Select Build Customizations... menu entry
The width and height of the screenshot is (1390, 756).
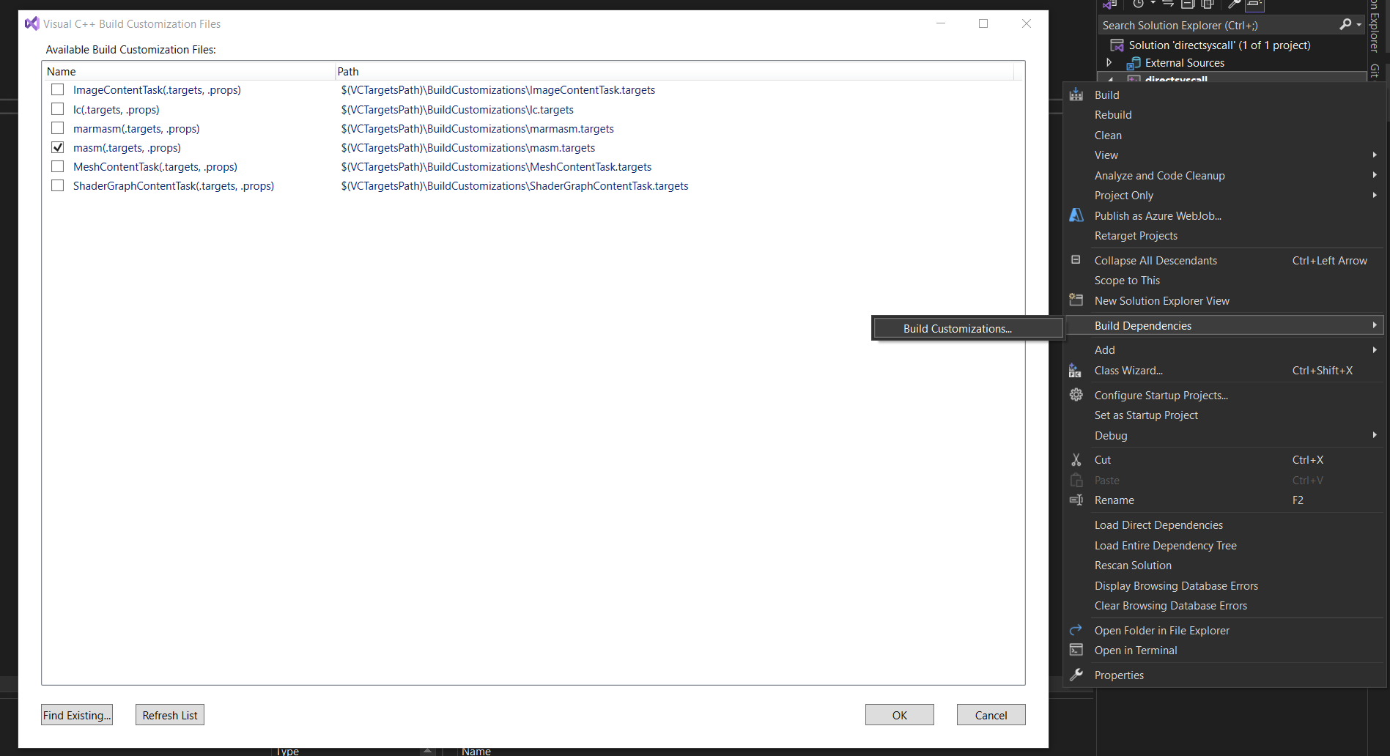pyautogui.click(x=957, y=328)
